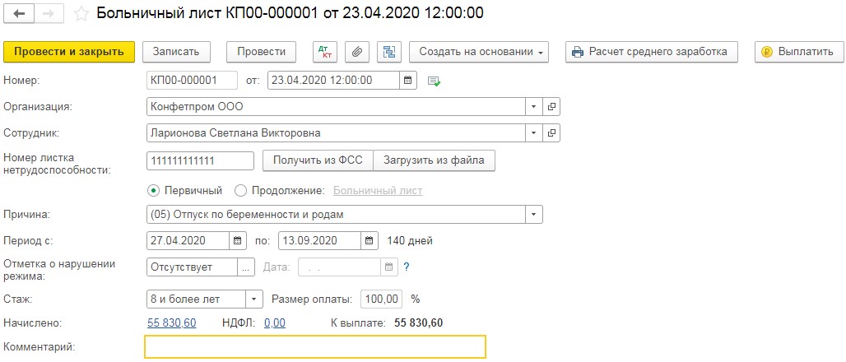Open the Организация field in a window
This screenshot has height=362, width=846.
tap(552, 106)
